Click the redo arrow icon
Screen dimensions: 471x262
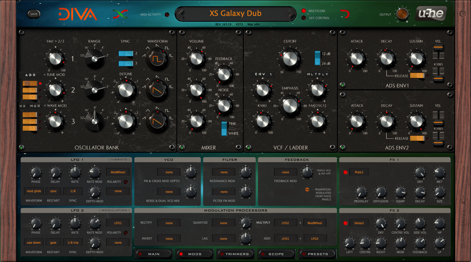point(357,14)
